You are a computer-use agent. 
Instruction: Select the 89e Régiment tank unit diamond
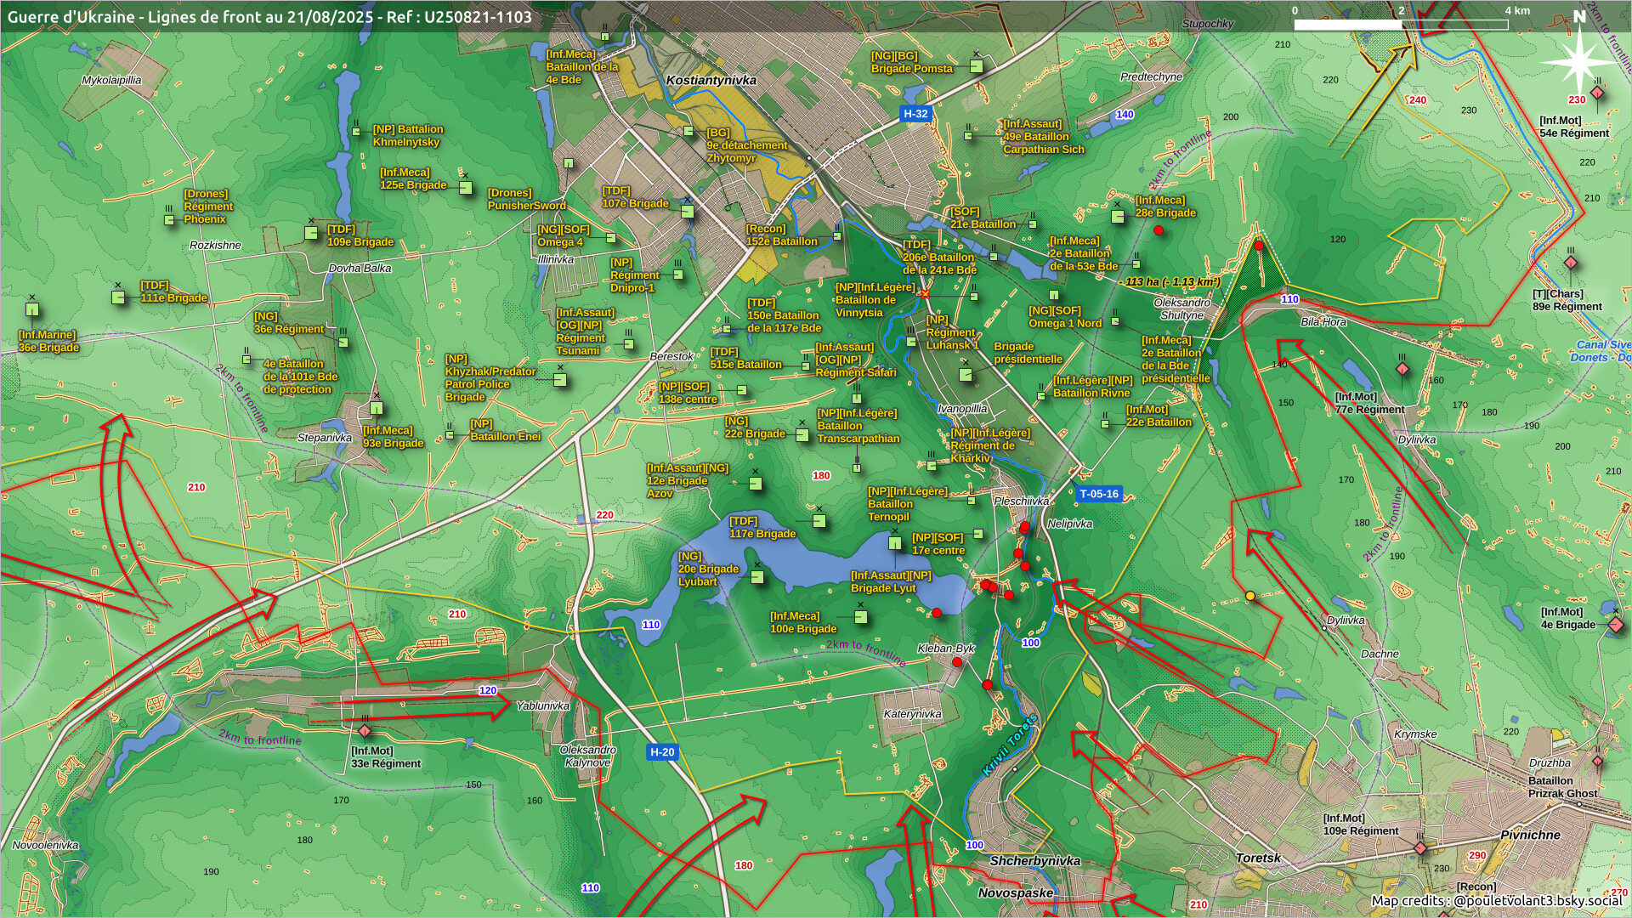click(x=1571, y=263)
